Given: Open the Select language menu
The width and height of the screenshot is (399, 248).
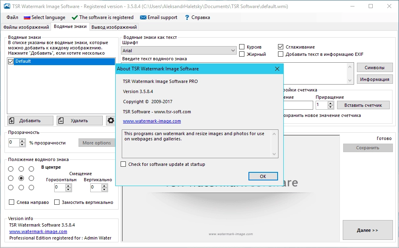Looking at the screenshot, I should (x=45, y=17).
